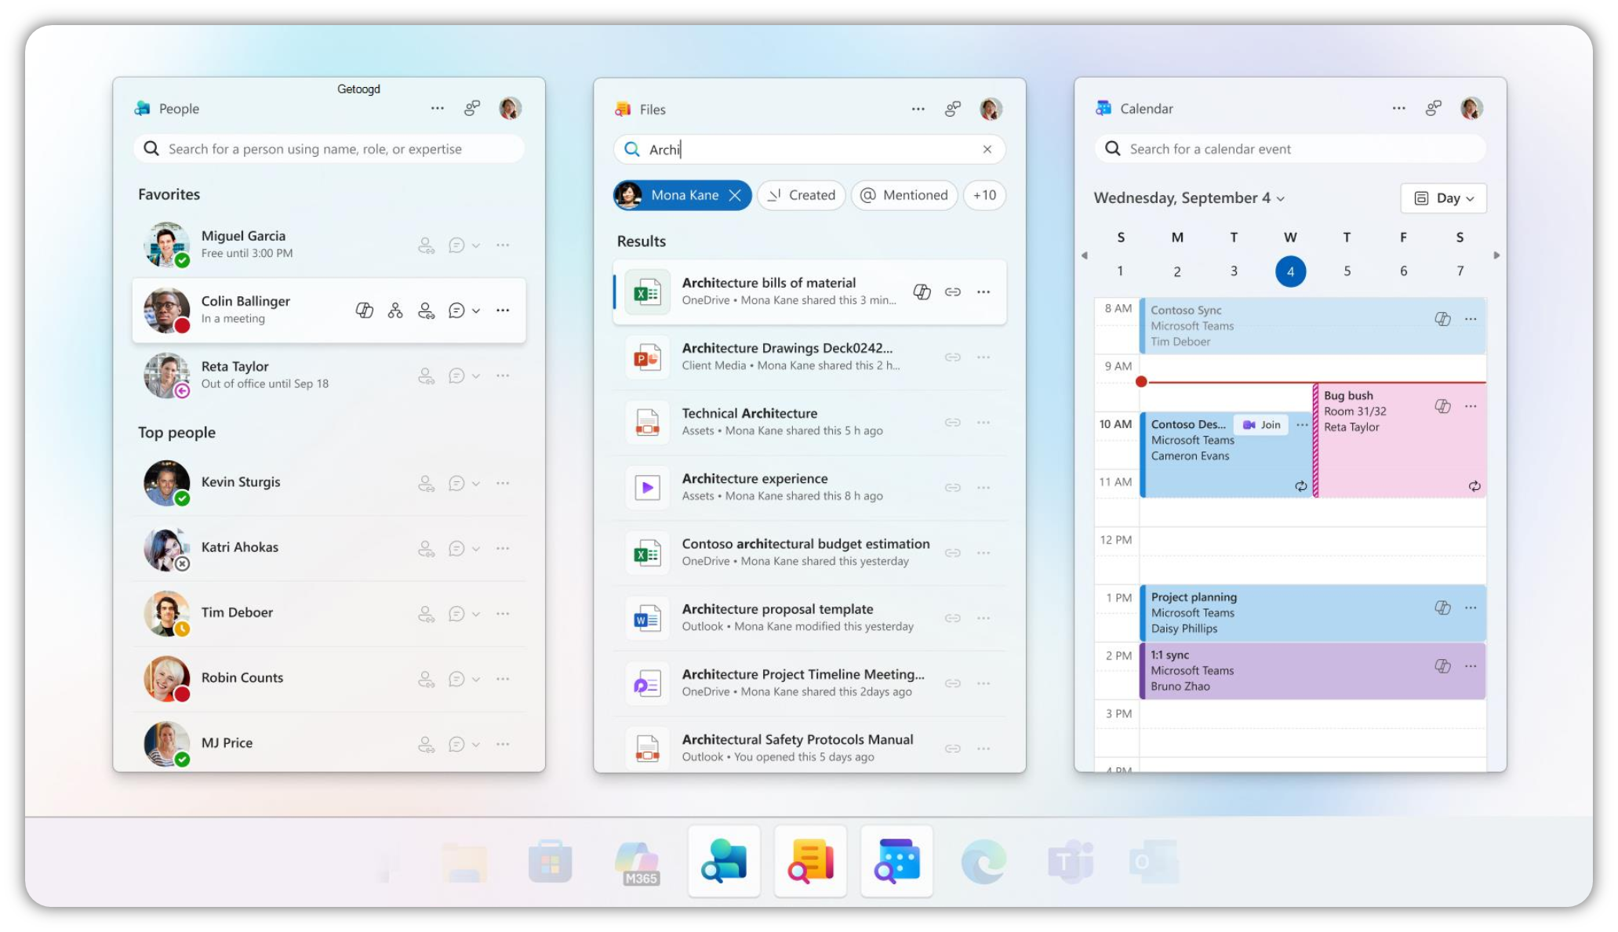
Task: Toggle the Created filter chip
Action: click(801, 195)
